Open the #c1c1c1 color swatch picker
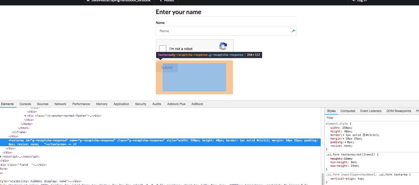Viewport: 419px width, 185px height. click(364, 135)
